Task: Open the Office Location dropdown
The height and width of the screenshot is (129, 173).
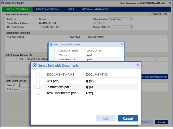Action: (121, 19)
